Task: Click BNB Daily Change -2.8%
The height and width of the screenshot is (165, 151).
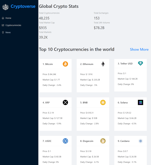Action: (90, 124)
